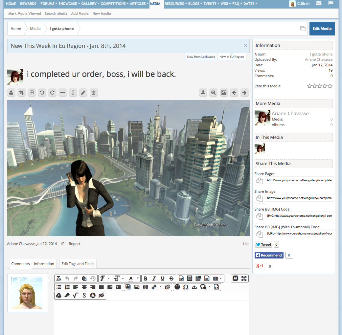Like this media
Screen dimensions: 342x335
click(x=246, y=244)
